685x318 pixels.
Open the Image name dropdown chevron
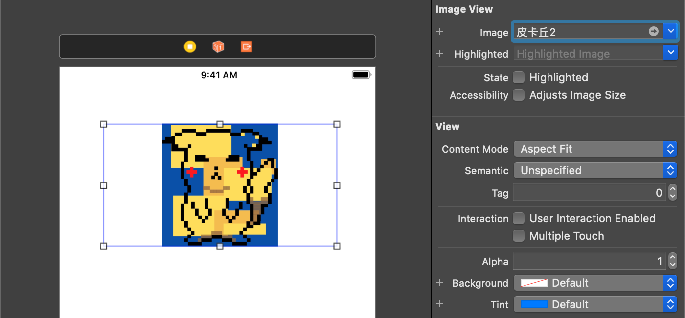[x=671, y=31]
